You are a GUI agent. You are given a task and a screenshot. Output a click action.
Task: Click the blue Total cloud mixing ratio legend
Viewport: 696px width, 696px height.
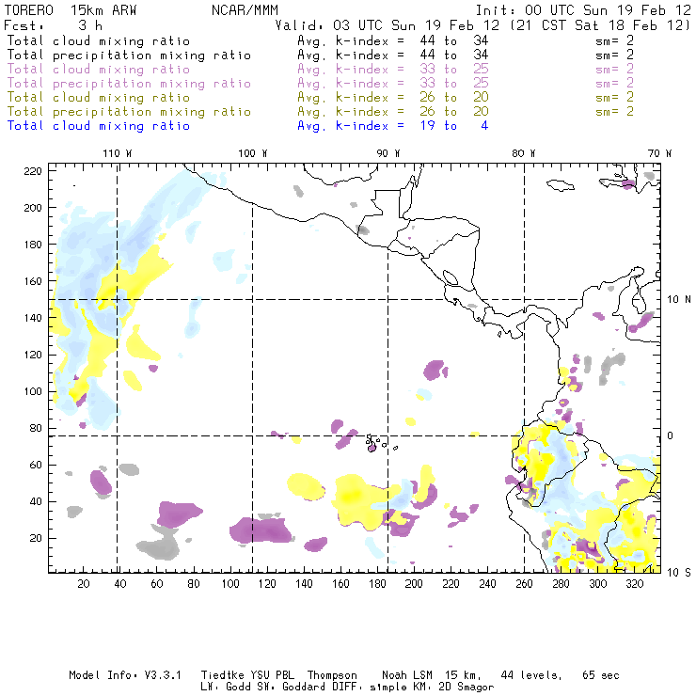click(x=99, y=126)
